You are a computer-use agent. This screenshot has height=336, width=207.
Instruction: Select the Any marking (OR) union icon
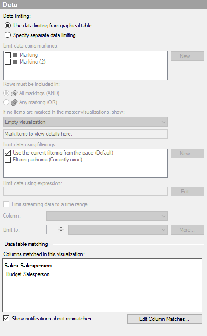(14, 102)
